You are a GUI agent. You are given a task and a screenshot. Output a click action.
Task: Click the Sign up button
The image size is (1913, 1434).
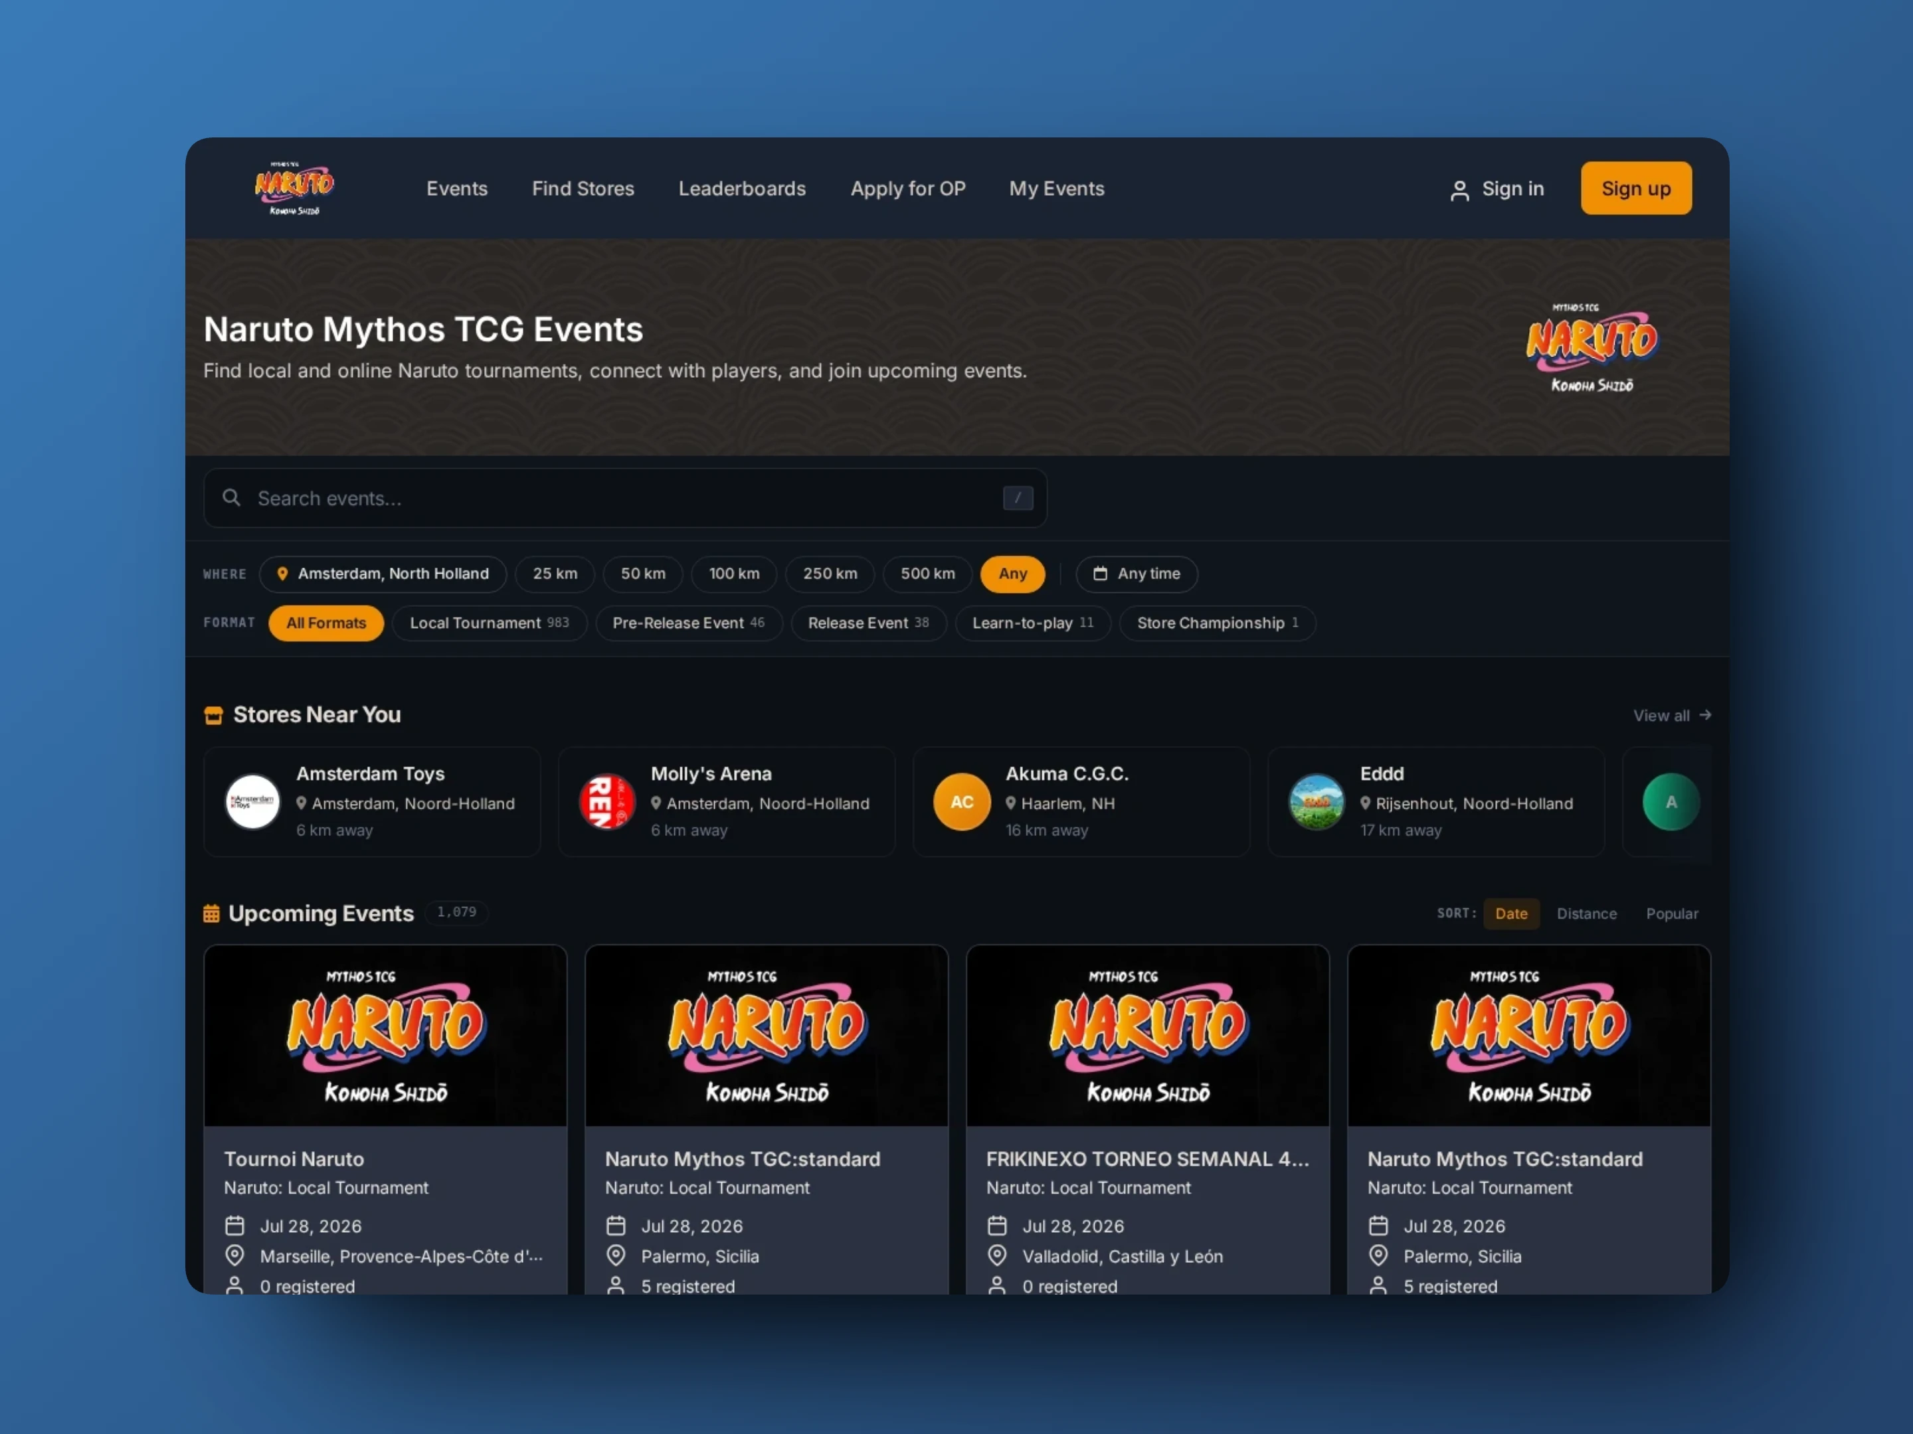pyautogui.click(x=1636, y=189)
